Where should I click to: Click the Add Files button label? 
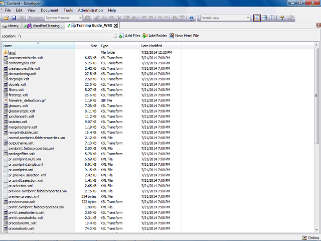click(x=132, y=36)
